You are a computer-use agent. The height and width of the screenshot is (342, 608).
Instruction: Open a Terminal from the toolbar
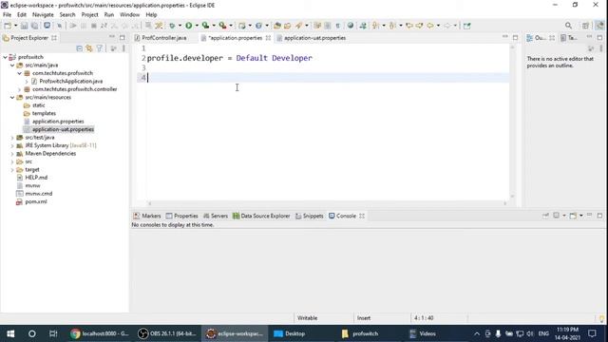(x=47, y=26)
